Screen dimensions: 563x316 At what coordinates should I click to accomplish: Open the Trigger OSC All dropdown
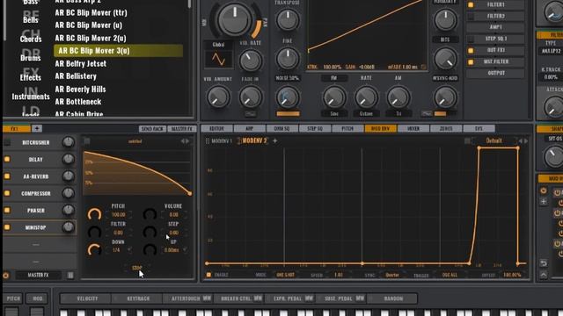[x=450, y=275]
